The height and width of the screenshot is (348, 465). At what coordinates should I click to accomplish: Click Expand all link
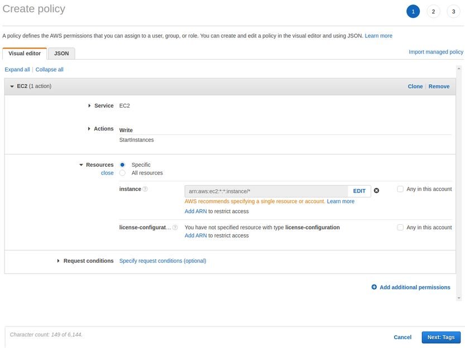click(x=17, y=70)
